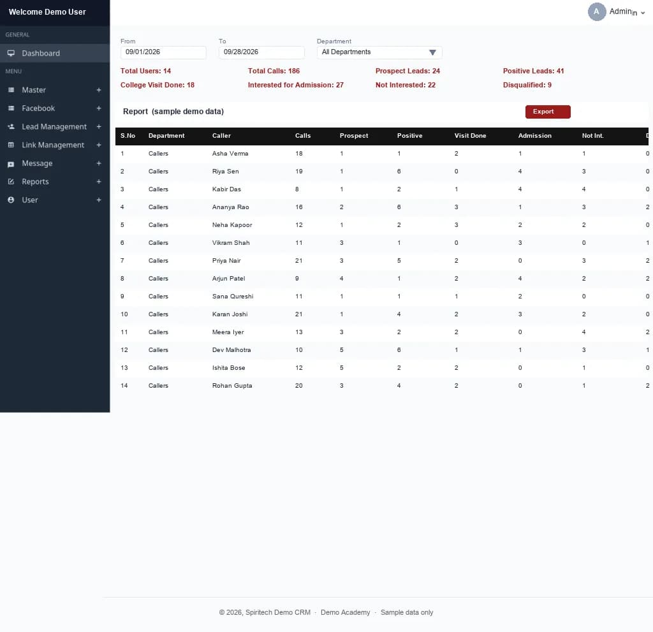Click caller name Ishita Bose
The height and width of the screenshot is (632, 653).
tap(228, 369)
